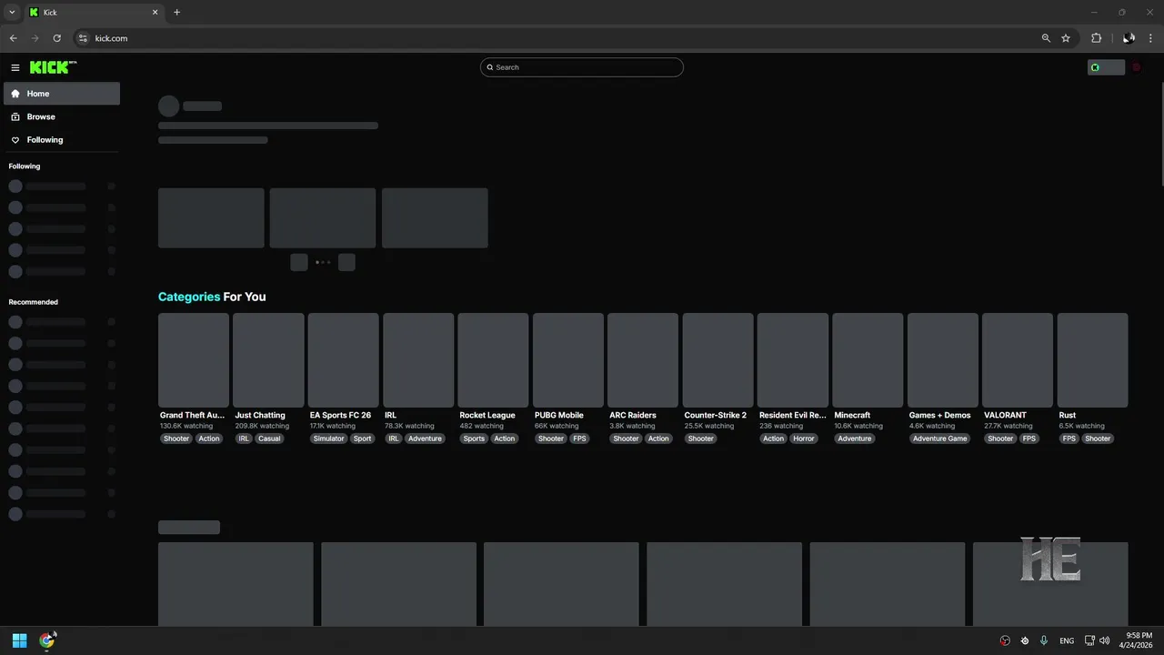
Task: Open Minecraft category title
Action: point(853,415)
